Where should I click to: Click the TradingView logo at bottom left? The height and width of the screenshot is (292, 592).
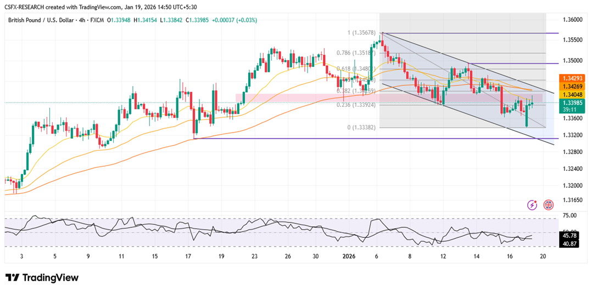42,278
